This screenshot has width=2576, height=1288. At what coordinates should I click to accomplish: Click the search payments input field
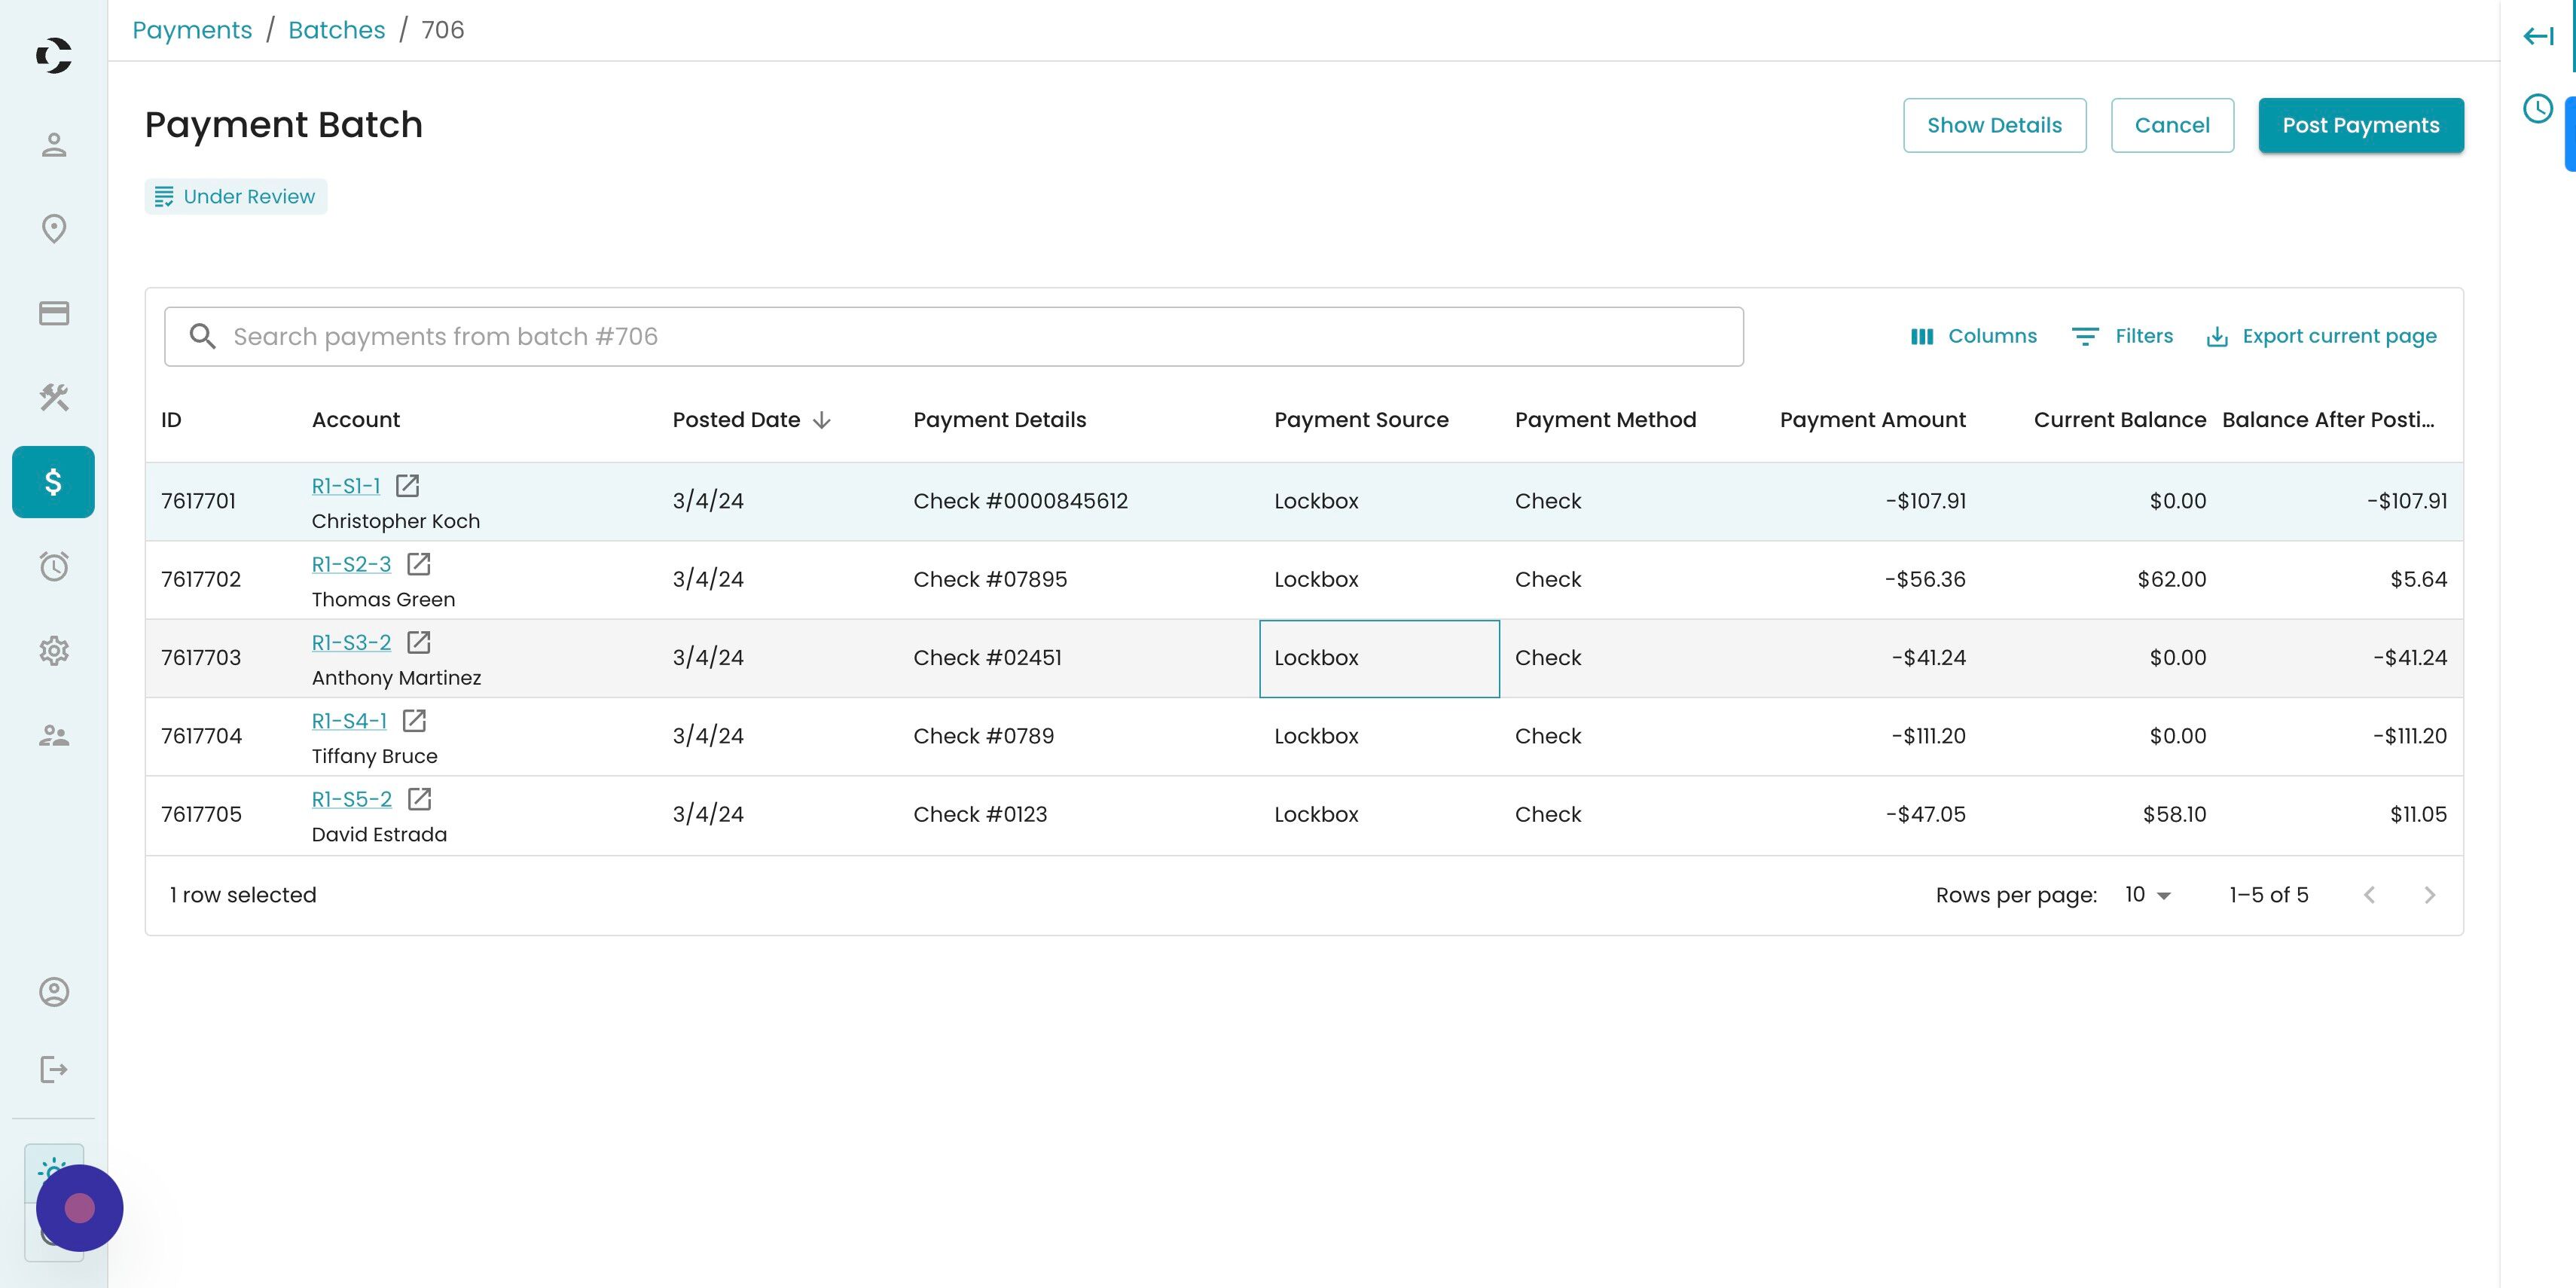pos(953,336)
